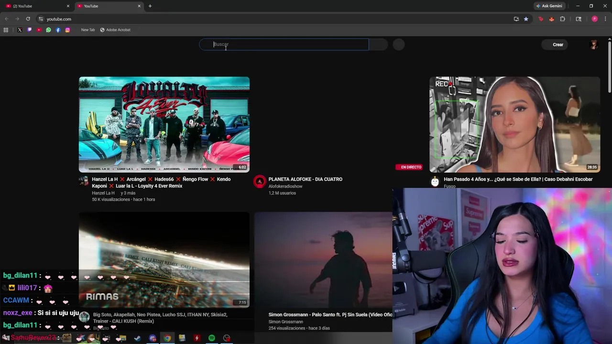Open the 'CALI KUSH (Remix)' video title

point(160,318)
